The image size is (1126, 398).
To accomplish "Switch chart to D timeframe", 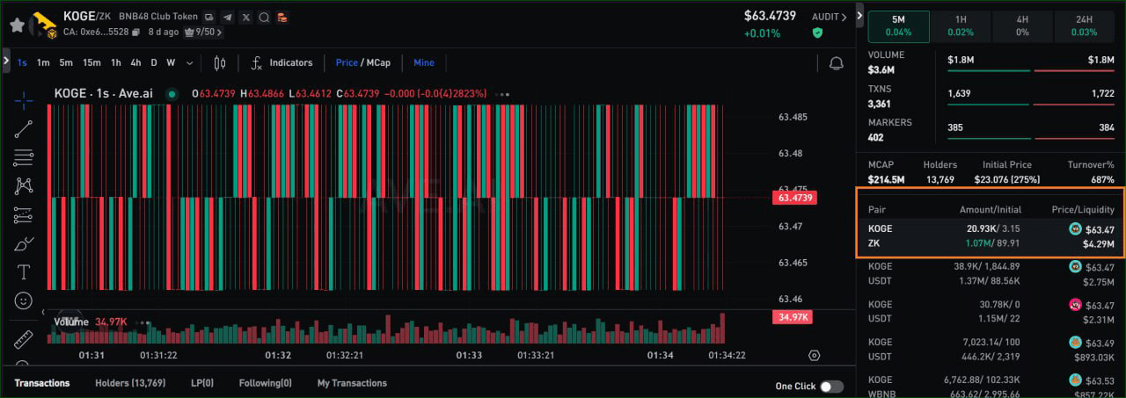I will [154, 62].
